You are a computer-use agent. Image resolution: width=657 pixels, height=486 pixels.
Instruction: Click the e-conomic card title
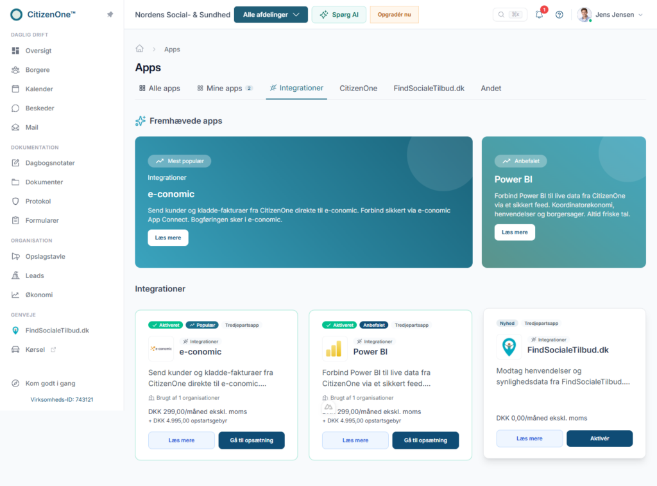[200, 352]
